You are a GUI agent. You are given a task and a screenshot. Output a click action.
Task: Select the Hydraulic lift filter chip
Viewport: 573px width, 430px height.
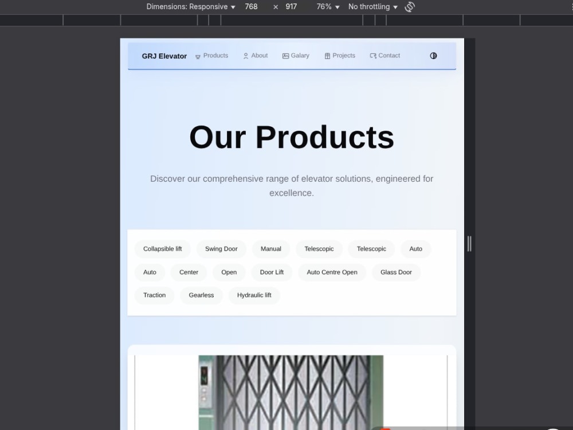[254, 295]
